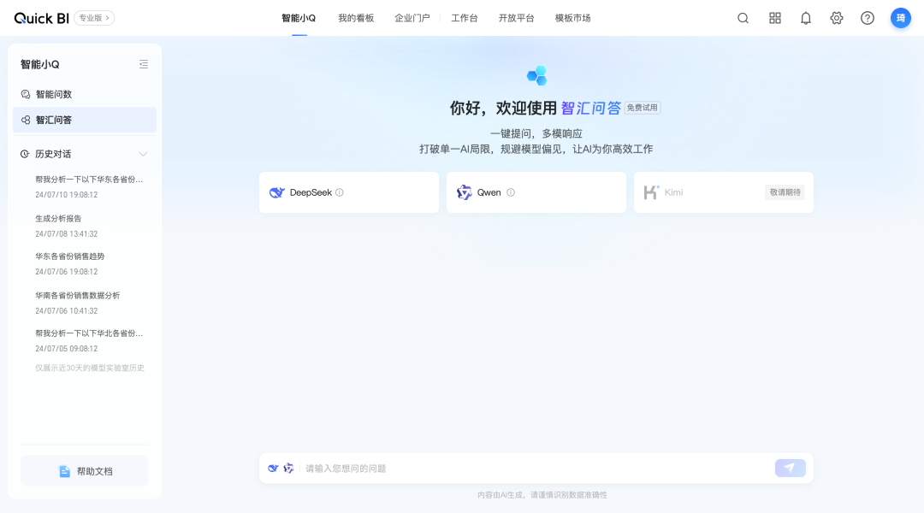
Task: Click the DeepSeek icon in the input bar
Action: click(273, 469)
